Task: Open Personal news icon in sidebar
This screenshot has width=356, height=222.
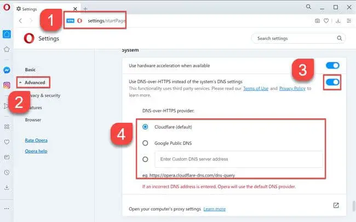Action: 7,157
